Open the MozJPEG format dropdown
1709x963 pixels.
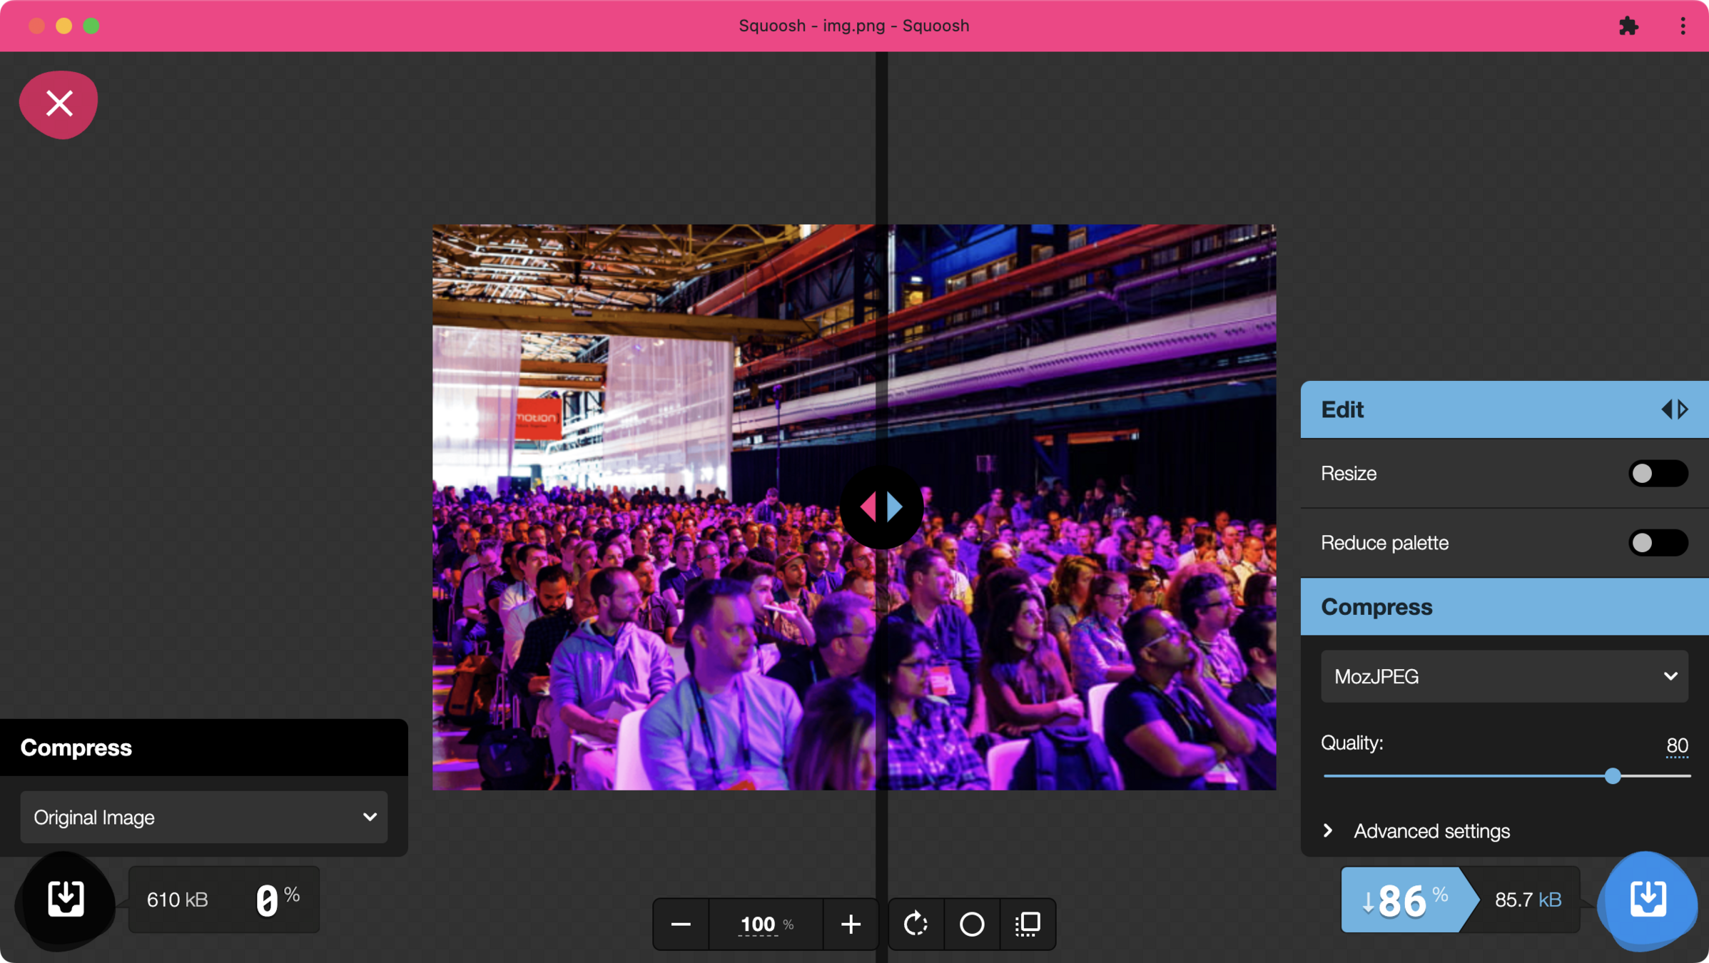coord(1503,676)
